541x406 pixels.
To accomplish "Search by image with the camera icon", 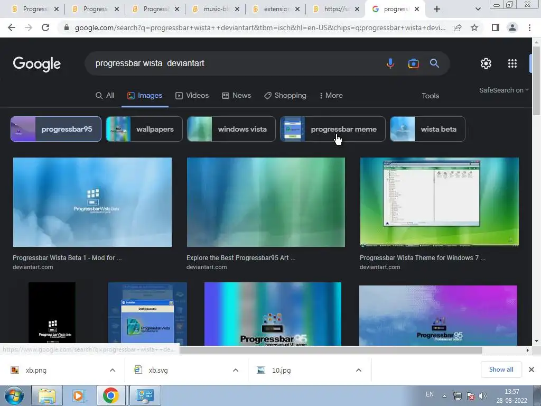I will click(x=413, y=63).
